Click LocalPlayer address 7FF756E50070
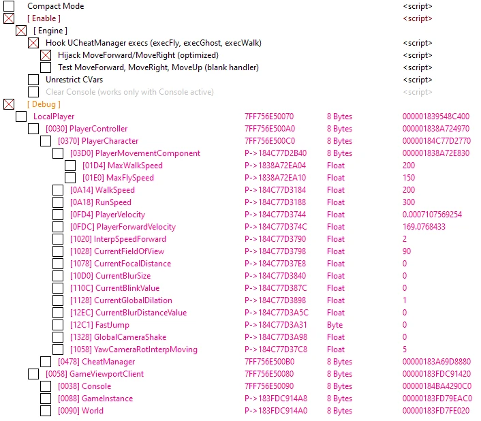The height and width of the screenshot is (421, 481). [x=269, y=116]
